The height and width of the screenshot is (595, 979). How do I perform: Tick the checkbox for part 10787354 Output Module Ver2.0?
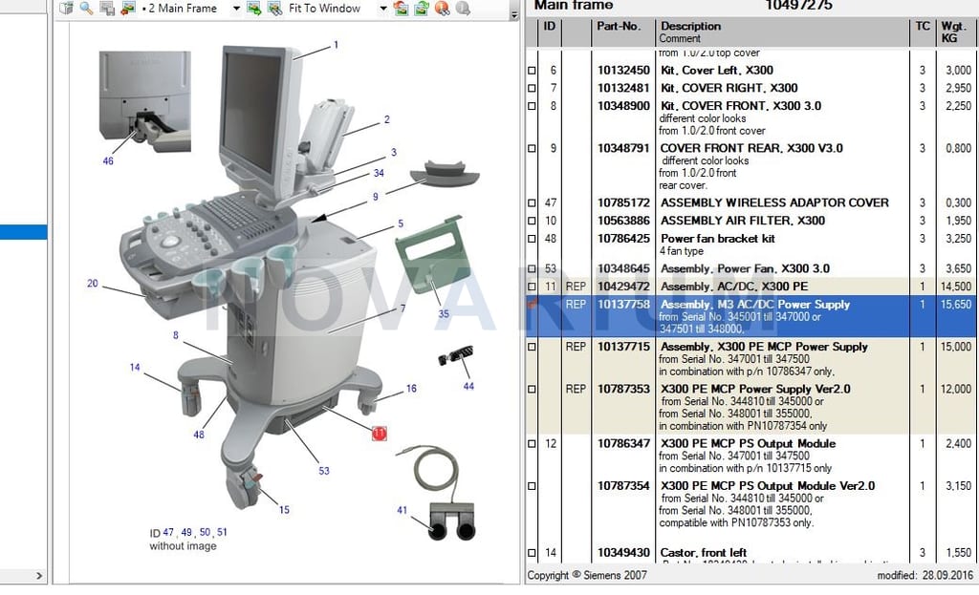[x=532, y=486]
